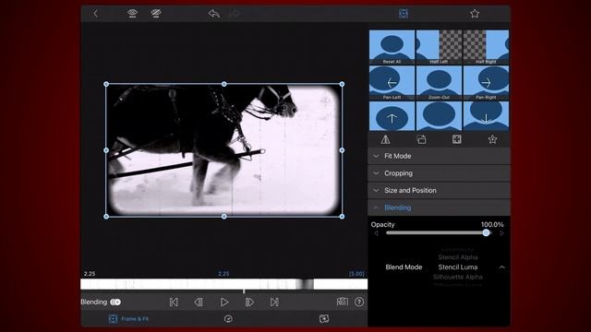Undo the last edit
The height and width of the screenshot is (332, 591).
coord(214,14)
